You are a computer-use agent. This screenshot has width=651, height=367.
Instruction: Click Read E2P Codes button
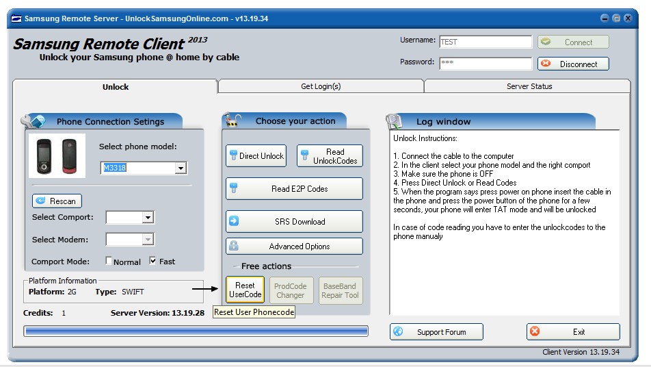[x=294, y=189]
